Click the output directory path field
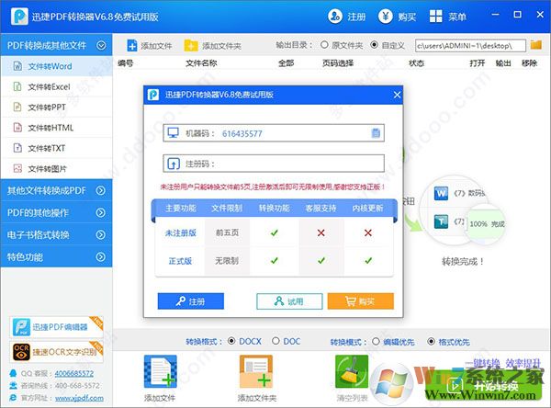551x408 pixels. click(470, 45)
